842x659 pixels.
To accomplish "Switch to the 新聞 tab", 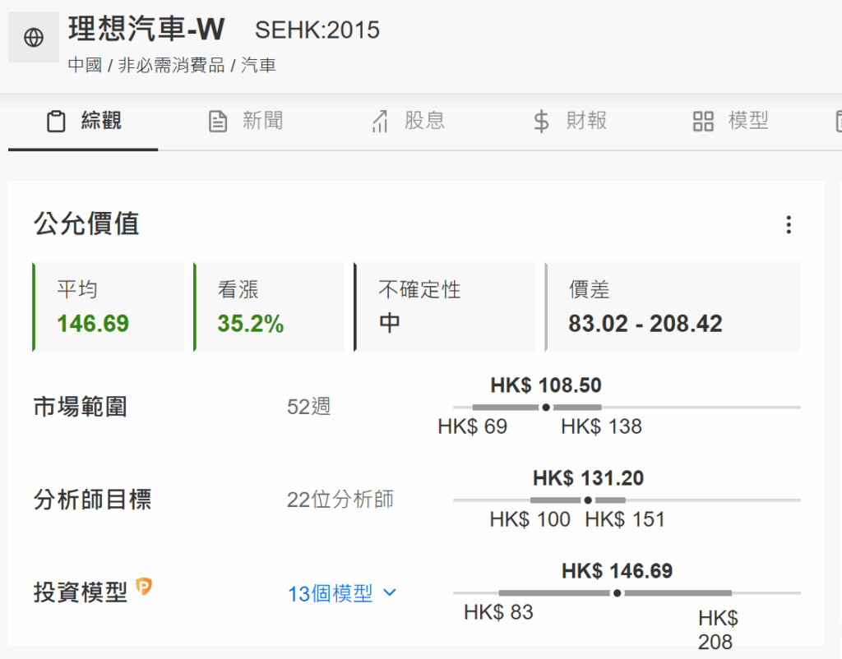I will [245, 121].
